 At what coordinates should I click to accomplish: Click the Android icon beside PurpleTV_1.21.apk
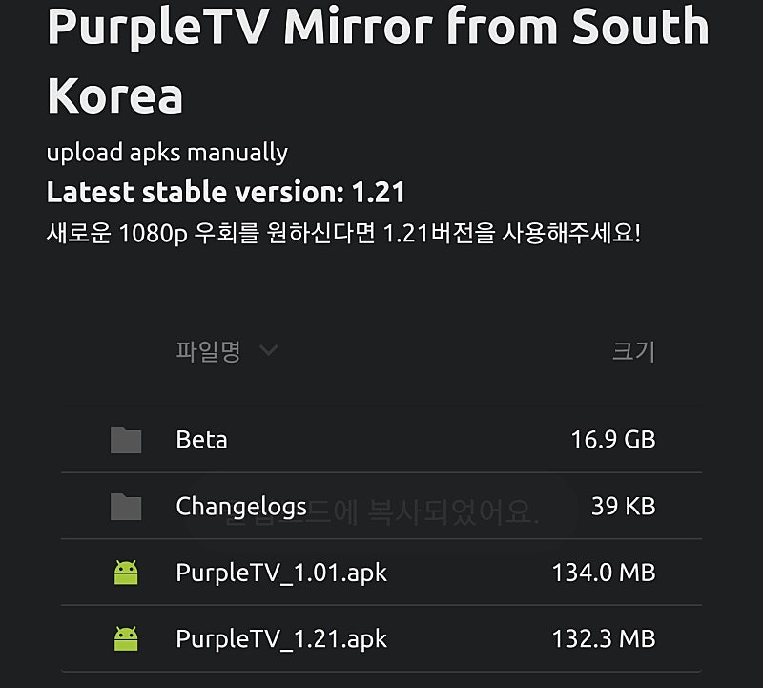coord(126,638)
